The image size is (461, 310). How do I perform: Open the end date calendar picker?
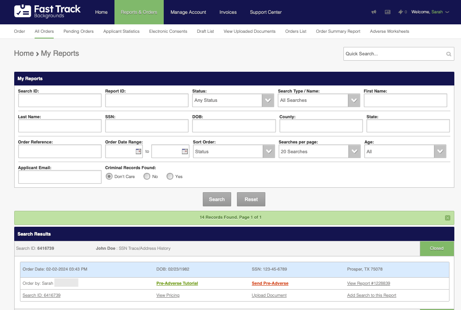185,151
